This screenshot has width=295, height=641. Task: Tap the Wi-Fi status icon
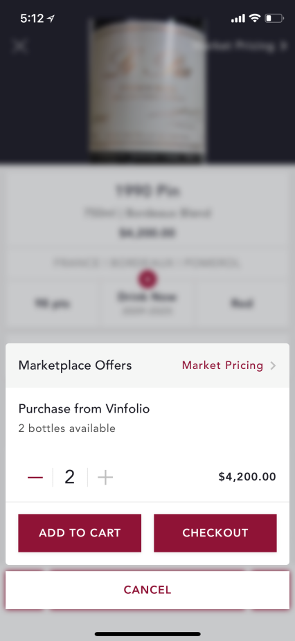tap(255, 18)
